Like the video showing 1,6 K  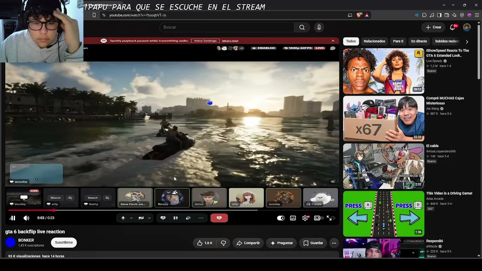coord(205,243)
